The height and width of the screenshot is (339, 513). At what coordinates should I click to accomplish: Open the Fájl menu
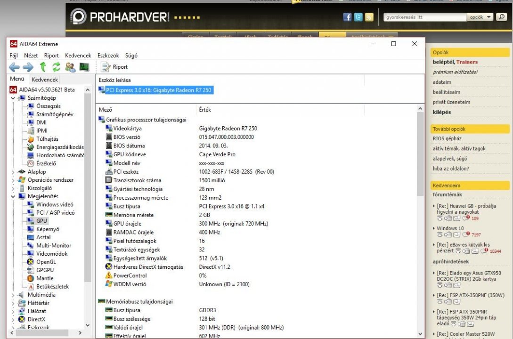point(13,55)
